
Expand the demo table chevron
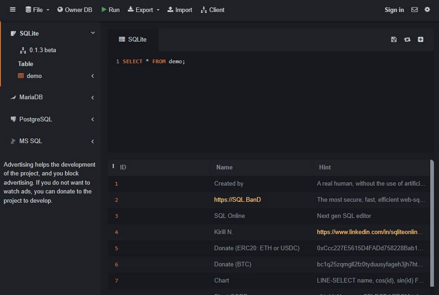click(x=93, y=76)
